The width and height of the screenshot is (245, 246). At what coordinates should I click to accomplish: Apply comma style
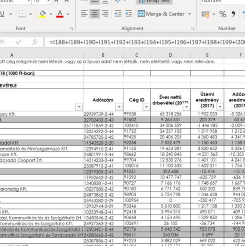(233, 14)
